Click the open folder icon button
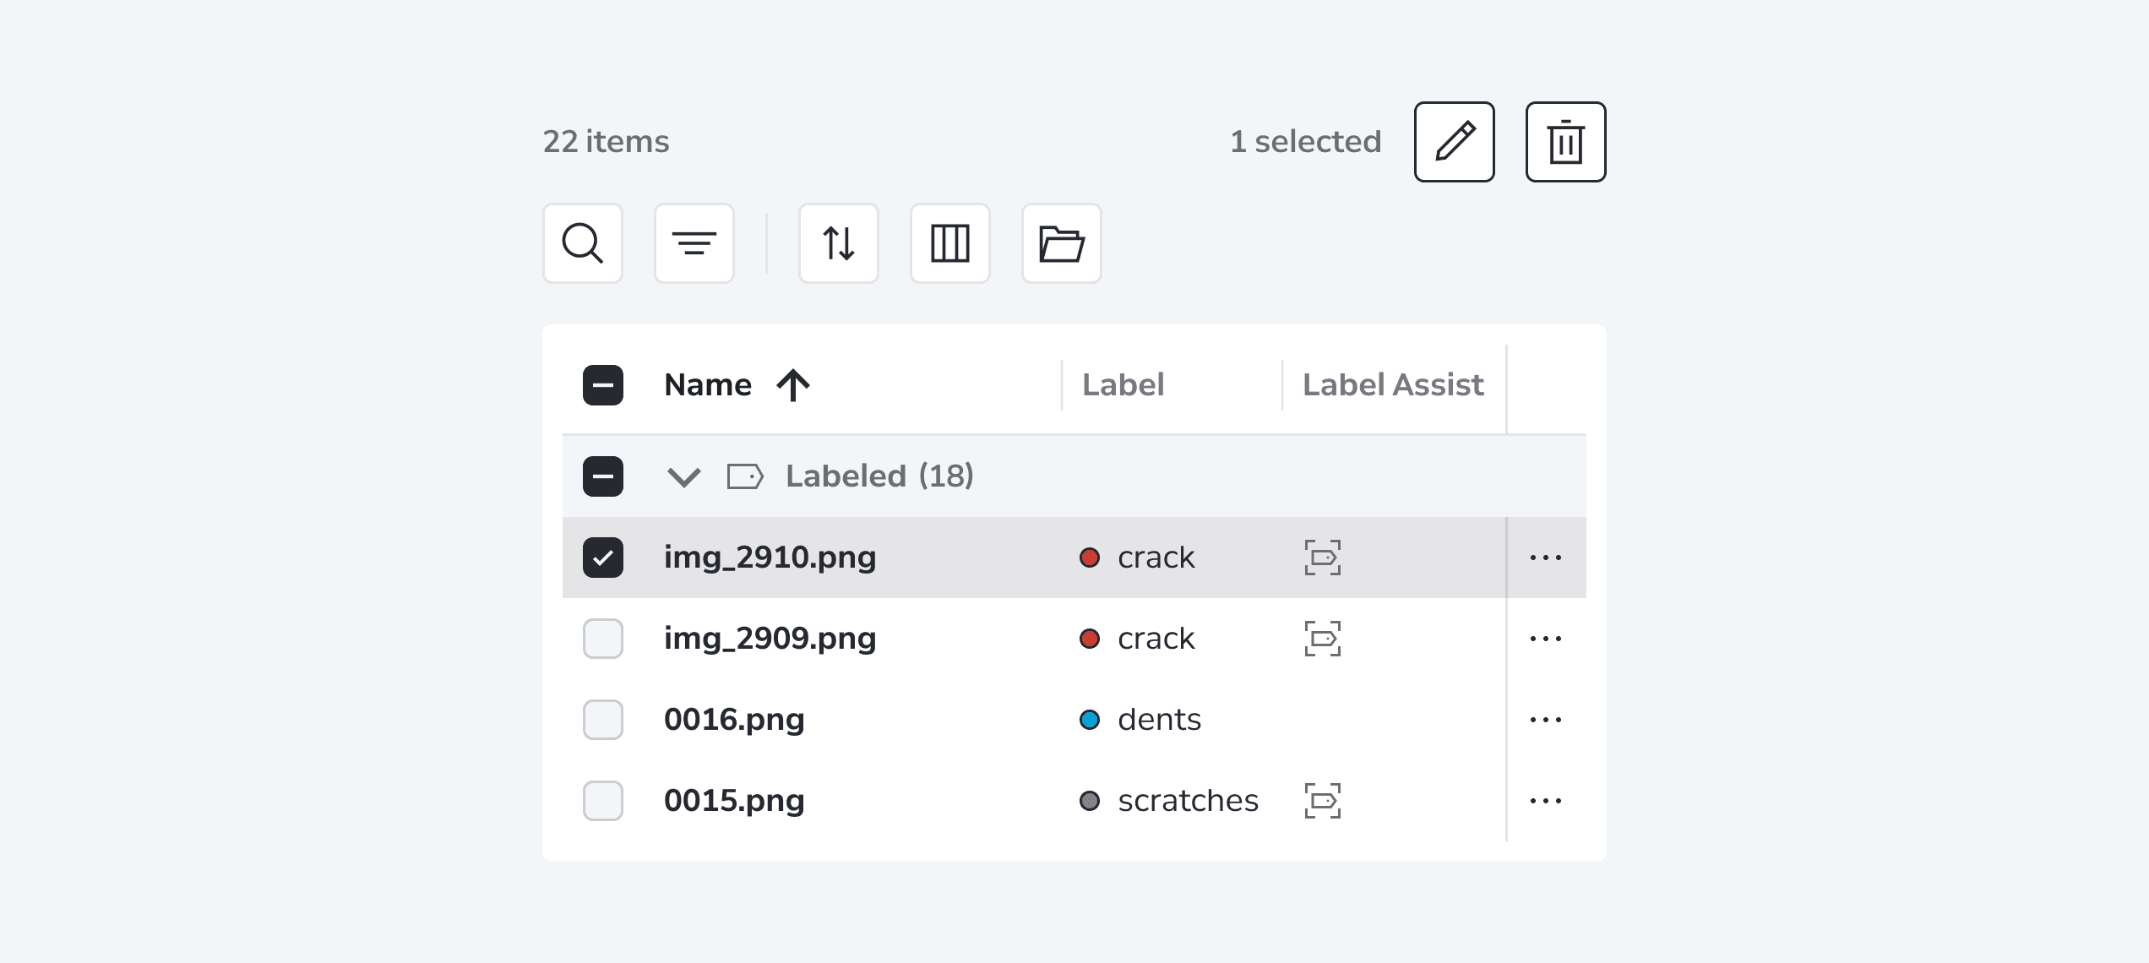Screen dimensions: 2149x963 pos(1062,243)
